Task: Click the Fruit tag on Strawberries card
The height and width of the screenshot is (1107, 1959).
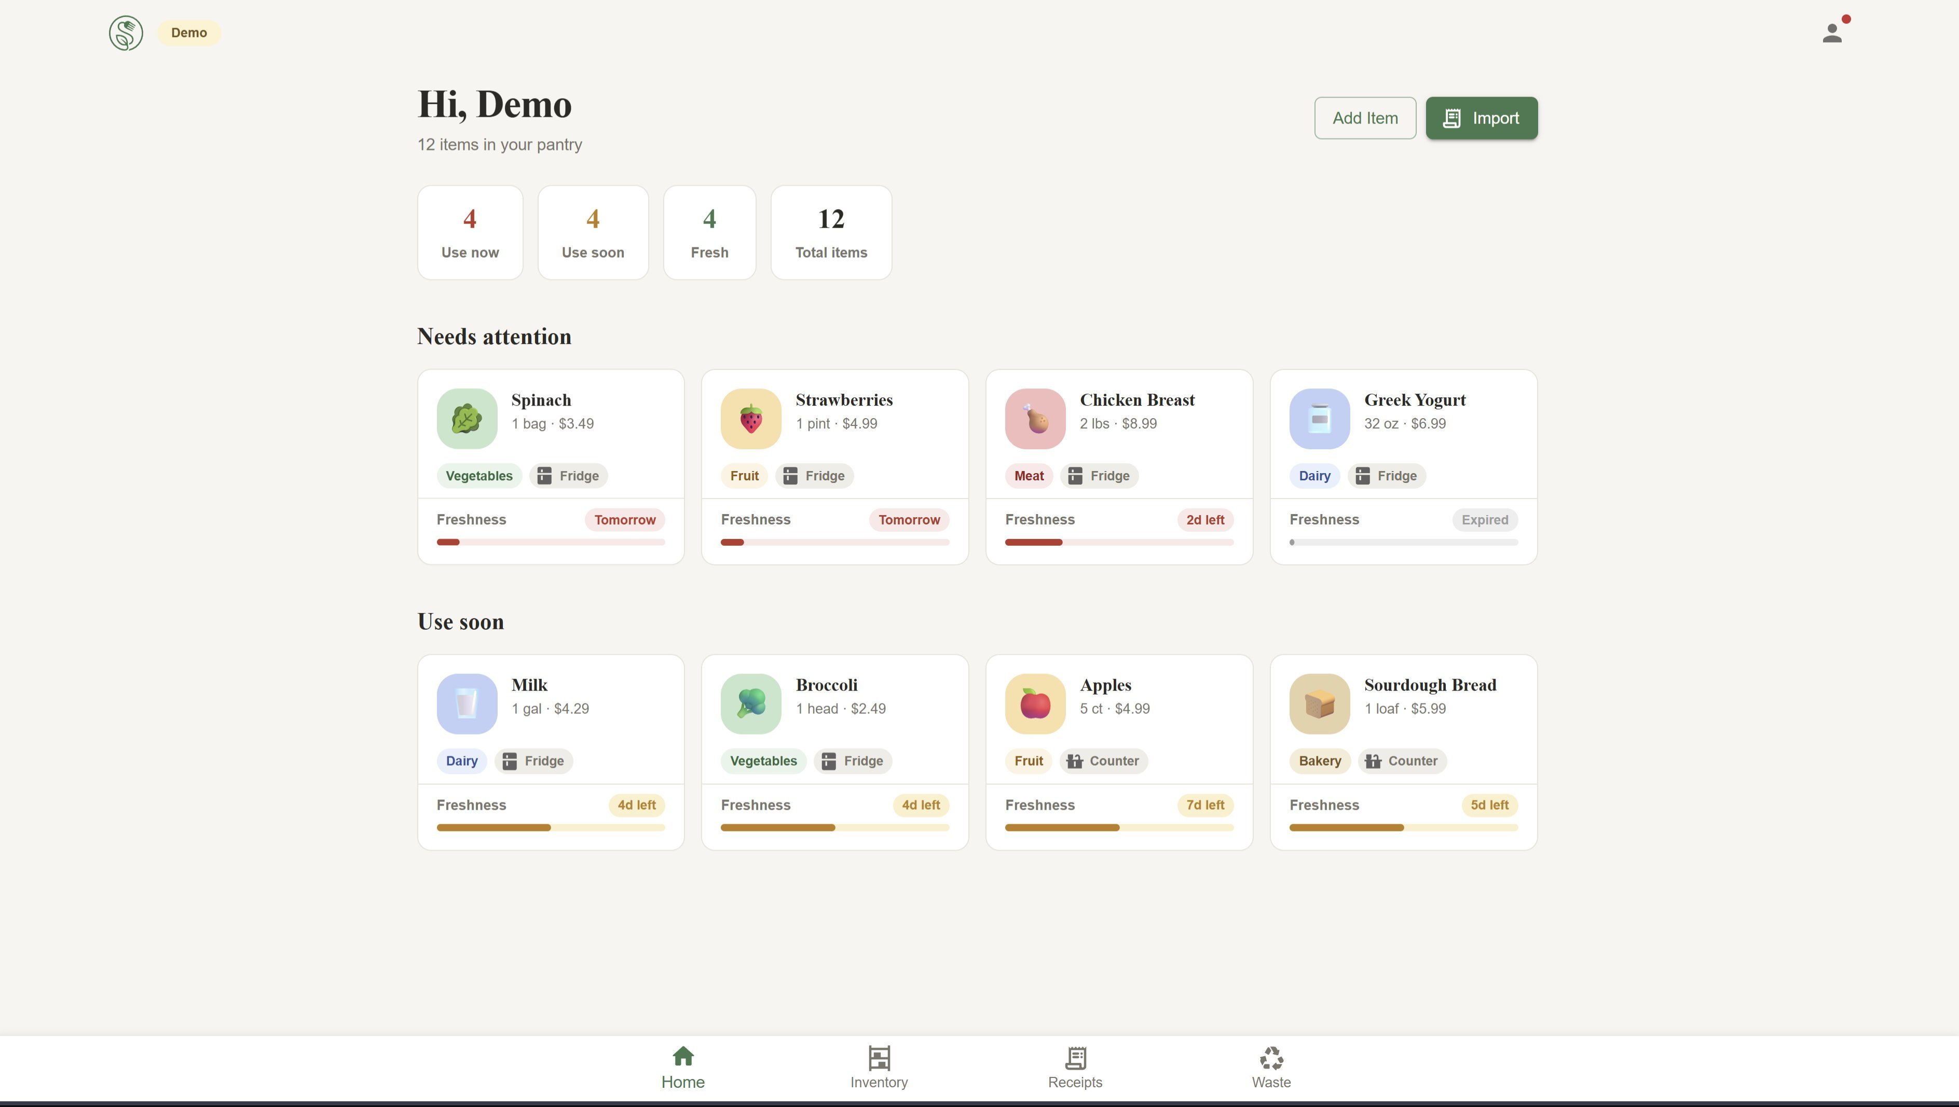Action: (x=745, y=476)
